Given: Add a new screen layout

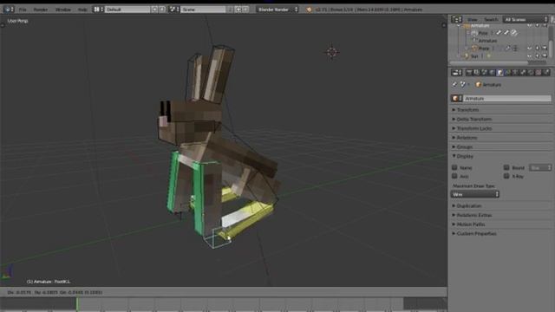Looking at the screenshot, I should click(154, 10).
